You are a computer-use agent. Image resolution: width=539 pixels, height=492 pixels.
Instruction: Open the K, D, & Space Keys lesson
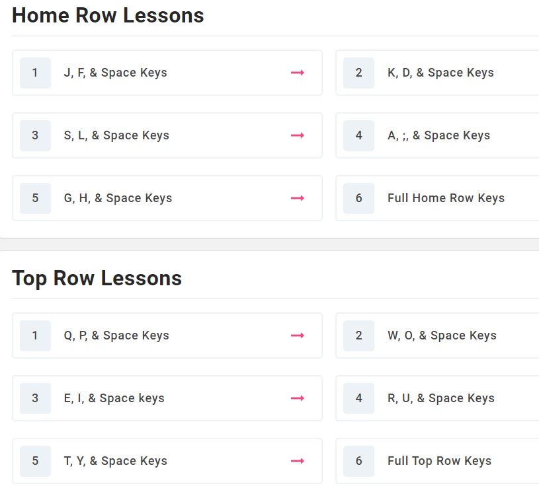click(437, 73)
